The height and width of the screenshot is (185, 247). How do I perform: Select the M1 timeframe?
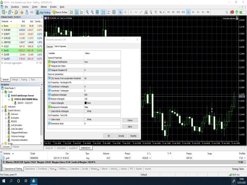[168, 12]
